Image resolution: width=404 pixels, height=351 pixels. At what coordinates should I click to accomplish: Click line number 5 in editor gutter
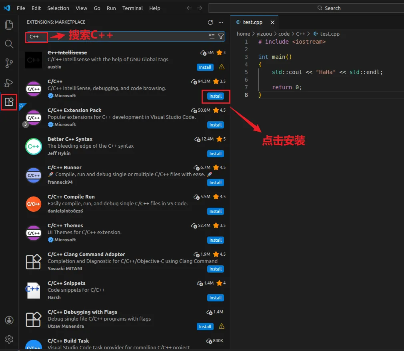click(246, 72)
